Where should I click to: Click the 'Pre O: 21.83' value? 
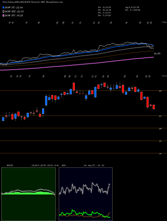pyautogui.click(x=105, y=7)
